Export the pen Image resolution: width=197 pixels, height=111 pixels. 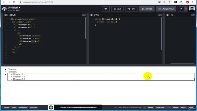184,108
